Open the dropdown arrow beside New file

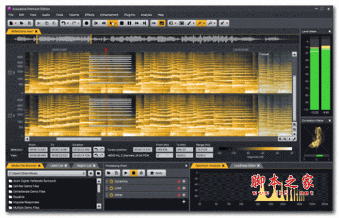click(16, 23)
